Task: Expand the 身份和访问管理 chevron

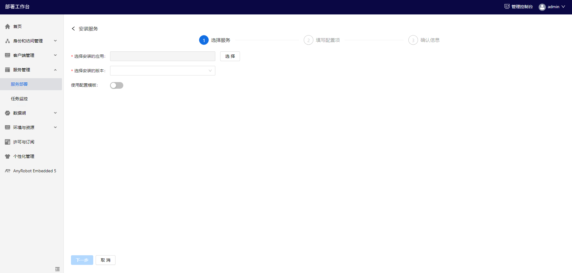Action: point(55,41)
